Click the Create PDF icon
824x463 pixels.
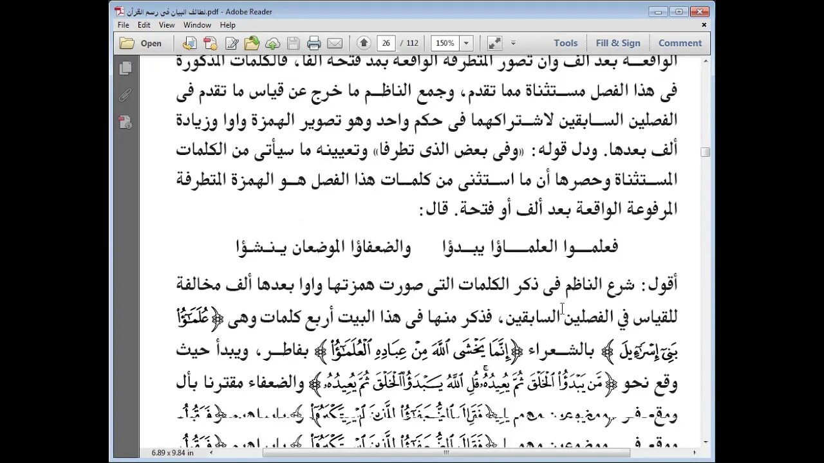(x=211, y=43)
